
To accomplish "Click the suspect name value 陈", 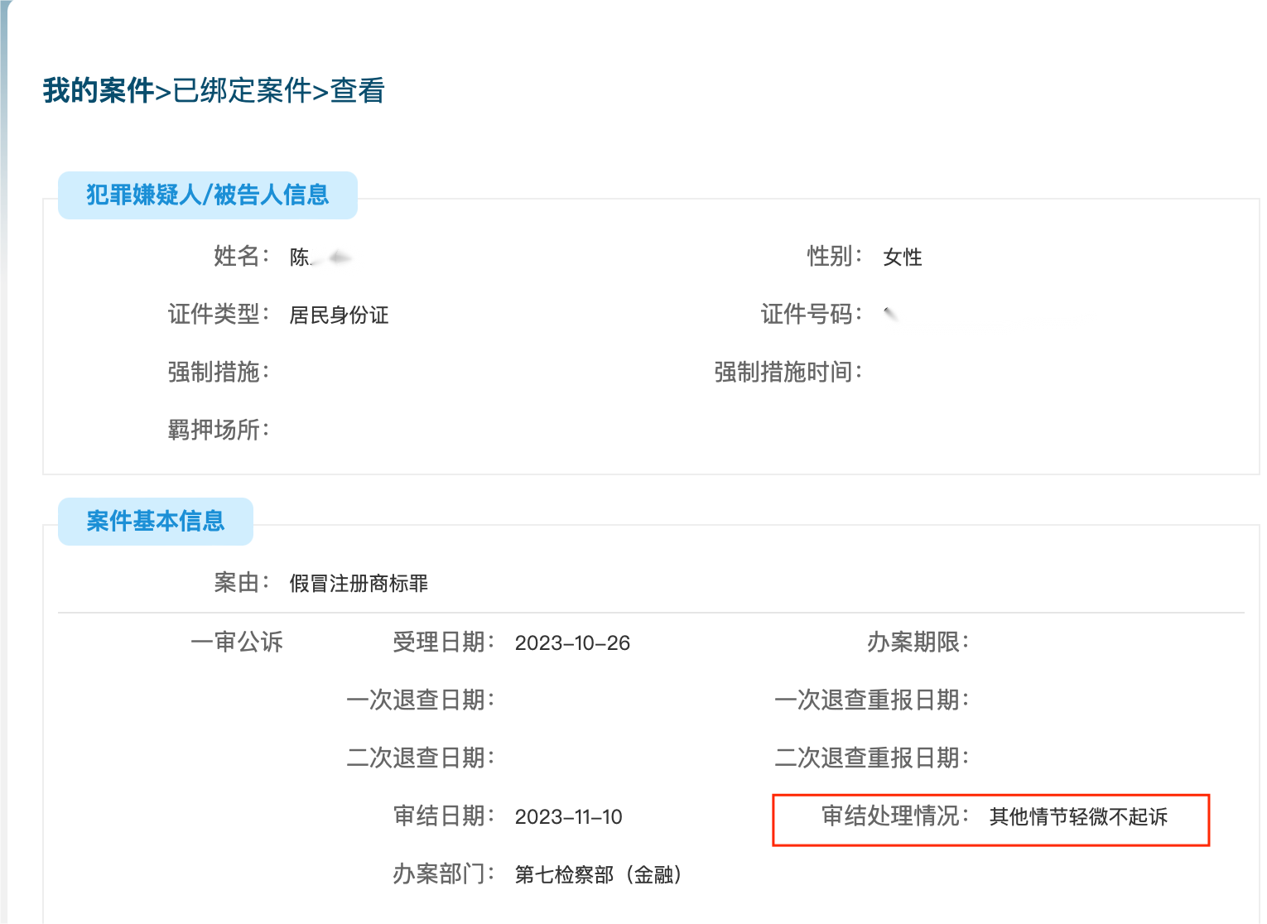I will [300, 257].
